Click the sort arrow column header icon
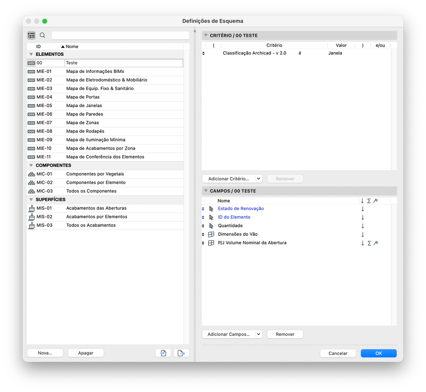The height and width of the screenshot is (392, 426). pyautogui.click(x=362, y=201)
